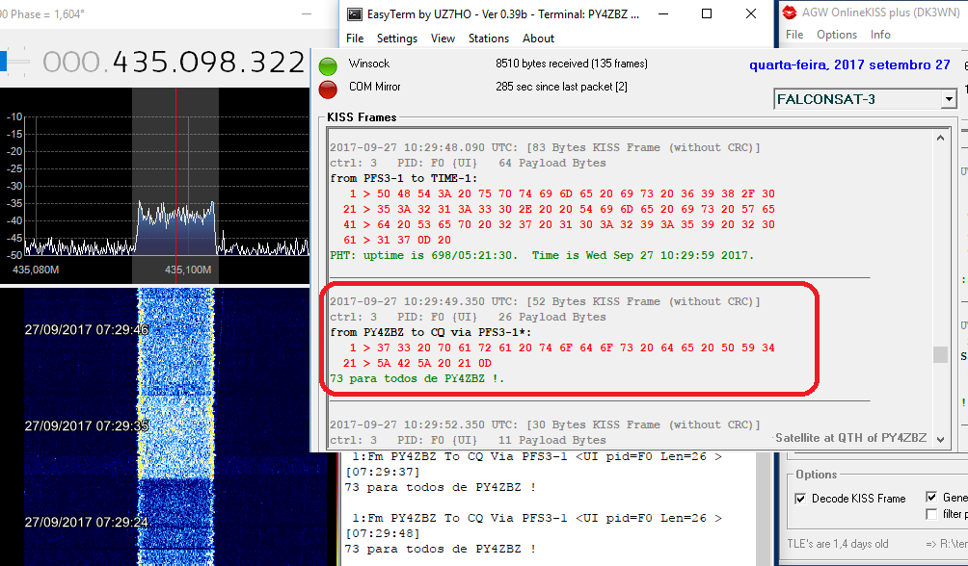
Task: Minimize the SDR window with Phase title
Action: (x=307, y=13)
